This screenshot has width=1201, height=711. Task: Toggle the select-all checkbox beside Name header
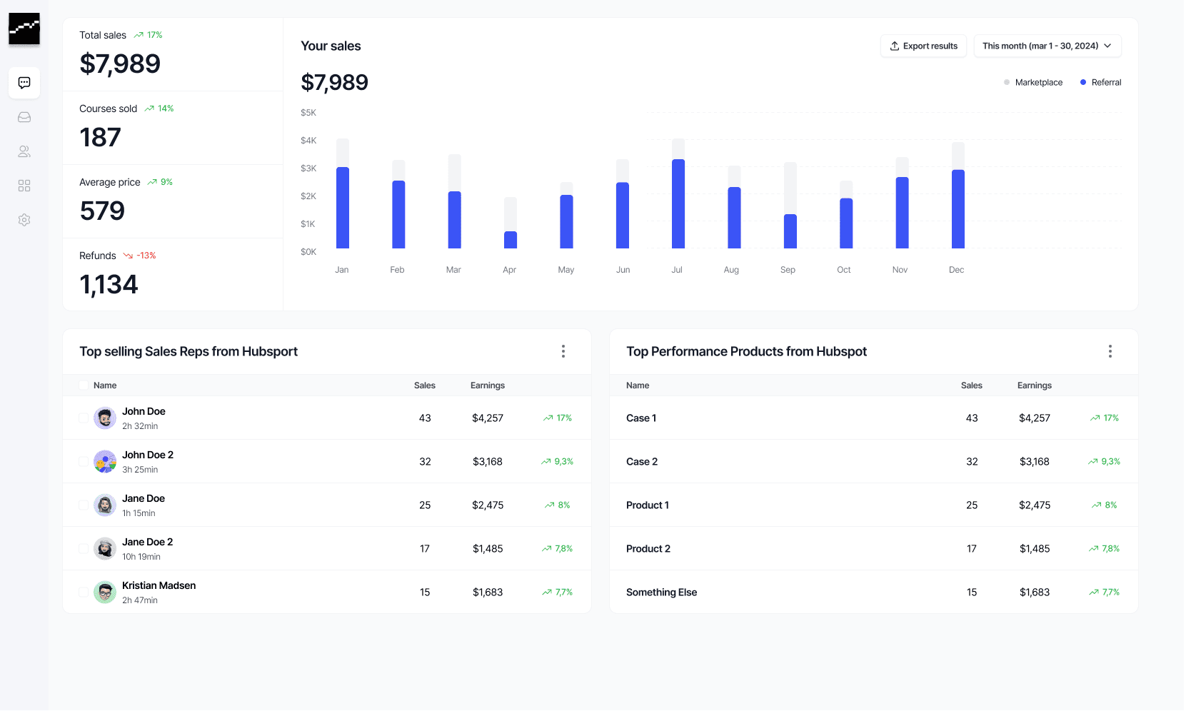tap(84, 385)
